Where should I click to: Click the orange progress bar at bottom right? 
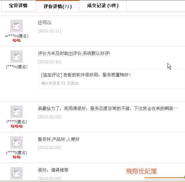[x=165, y=178]
